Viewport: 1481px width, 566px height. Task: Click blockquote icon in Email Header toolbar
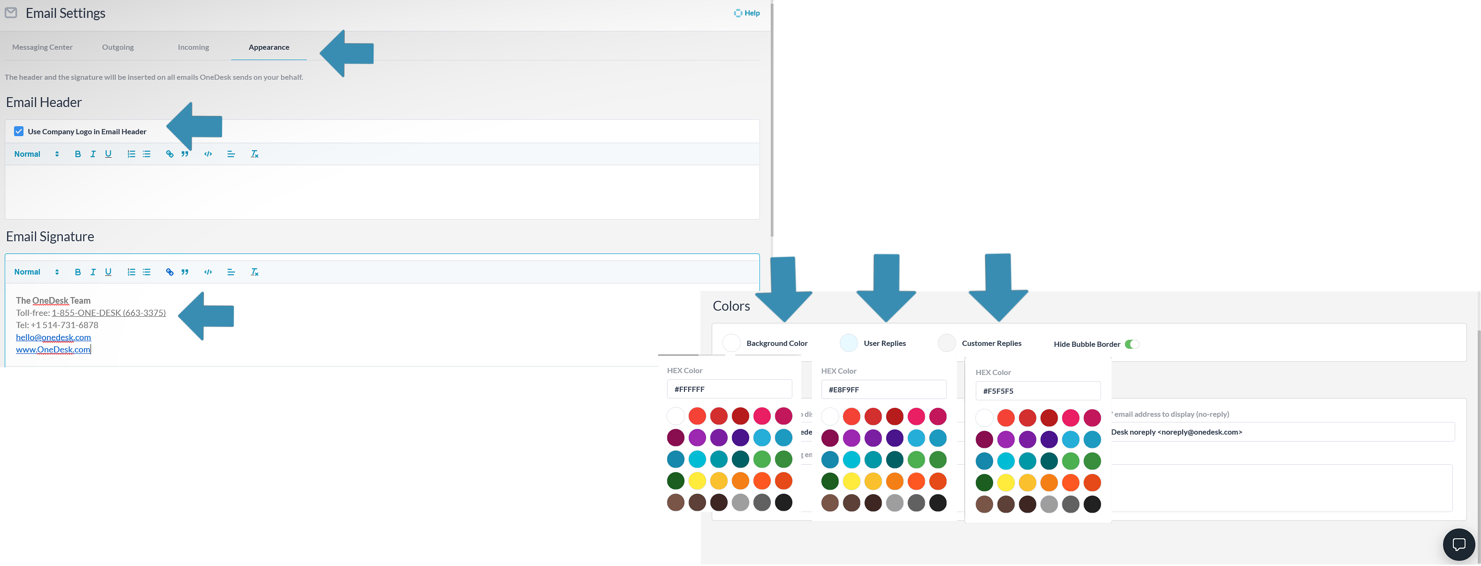tap(185, 154)
